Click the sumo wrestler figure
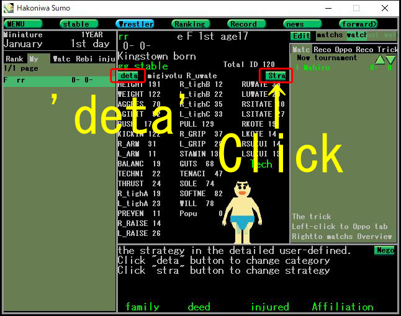Screen dimensions: 401x316 (x=242, y=212)
